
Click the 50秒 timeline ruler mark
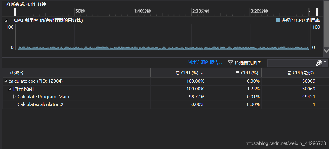(x=80, y=11)
